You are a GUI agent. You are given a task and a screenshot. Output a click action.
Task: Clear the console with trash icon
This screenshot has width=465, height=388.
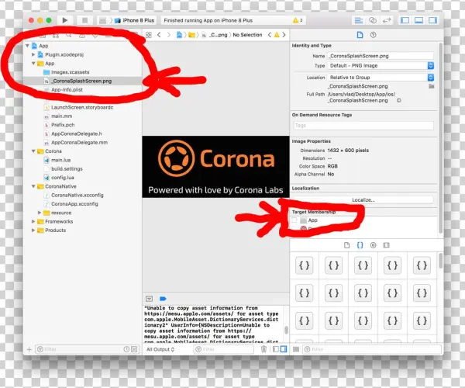click(263, 349)
